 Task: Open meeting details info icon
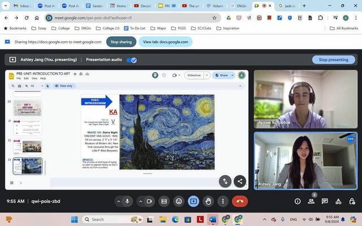pyautogui.click(x=298, y=201)
